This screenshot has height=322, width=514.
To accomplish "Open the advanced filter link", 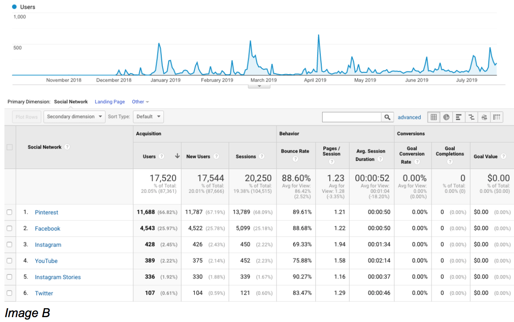I will pos(409,117).
